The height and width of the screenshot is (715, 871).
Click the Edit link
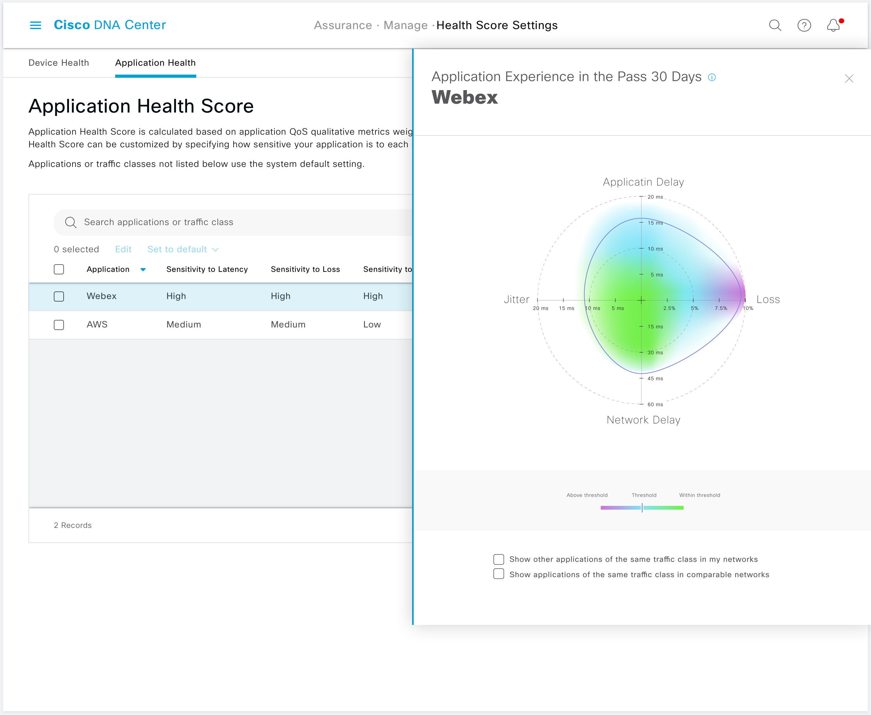(123, 249)
